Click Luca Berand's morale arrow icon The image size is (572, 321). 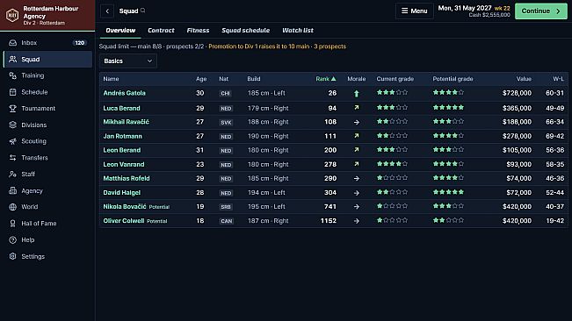(357, 108)
